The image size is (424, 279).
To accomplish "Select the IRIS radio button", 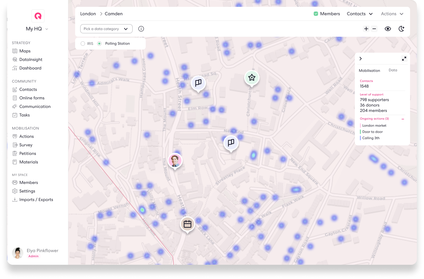I will tap(83, 43).
